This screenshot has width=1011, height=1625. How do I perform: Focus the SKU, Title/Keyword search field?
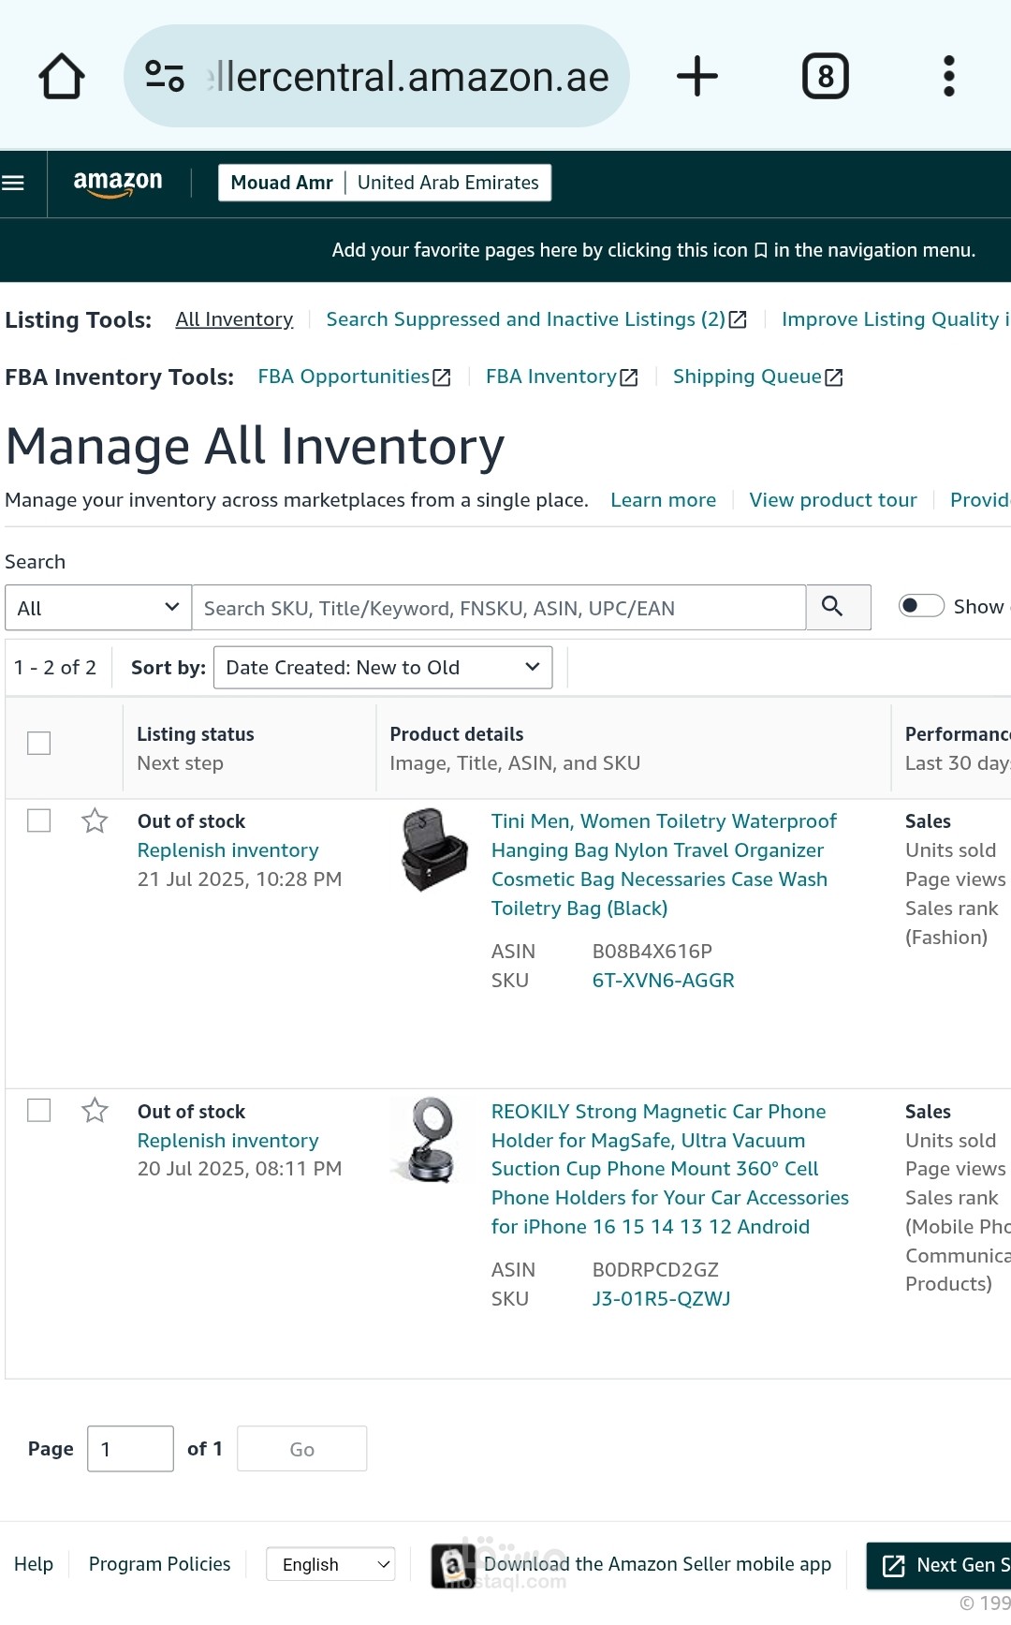click(x=499, y=608)
